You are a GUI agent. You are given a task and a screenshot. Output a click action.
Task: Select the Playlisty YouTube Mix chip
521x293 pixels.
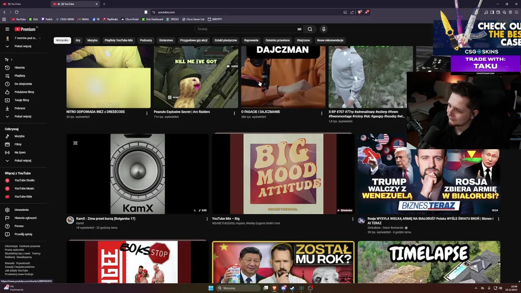(118, 40)
